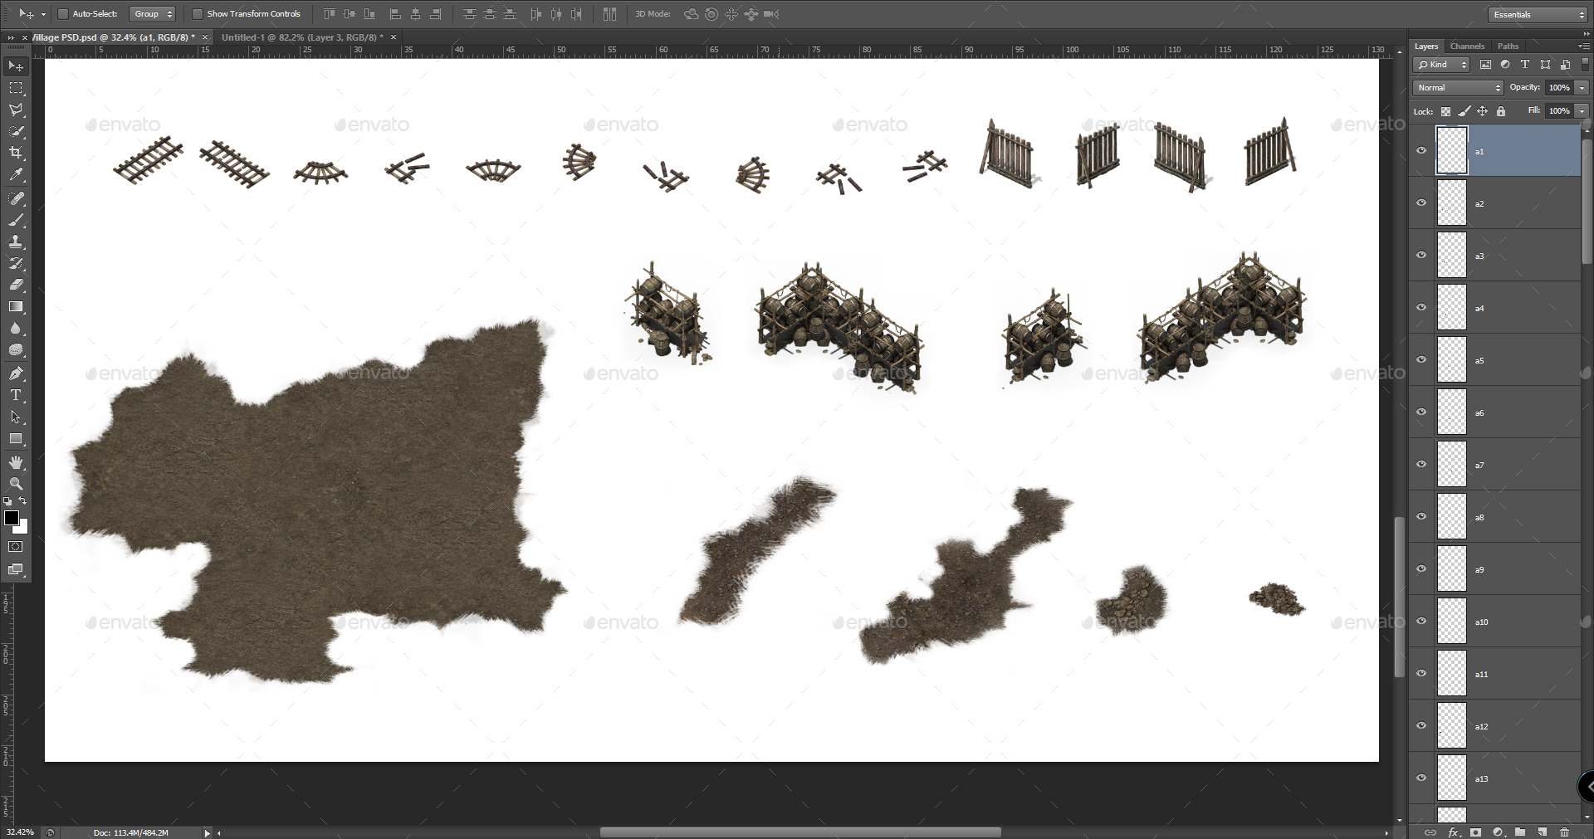This screenshot has width=1594, height=839.
Task: Select the Brush tool
Action: [16, 221]
